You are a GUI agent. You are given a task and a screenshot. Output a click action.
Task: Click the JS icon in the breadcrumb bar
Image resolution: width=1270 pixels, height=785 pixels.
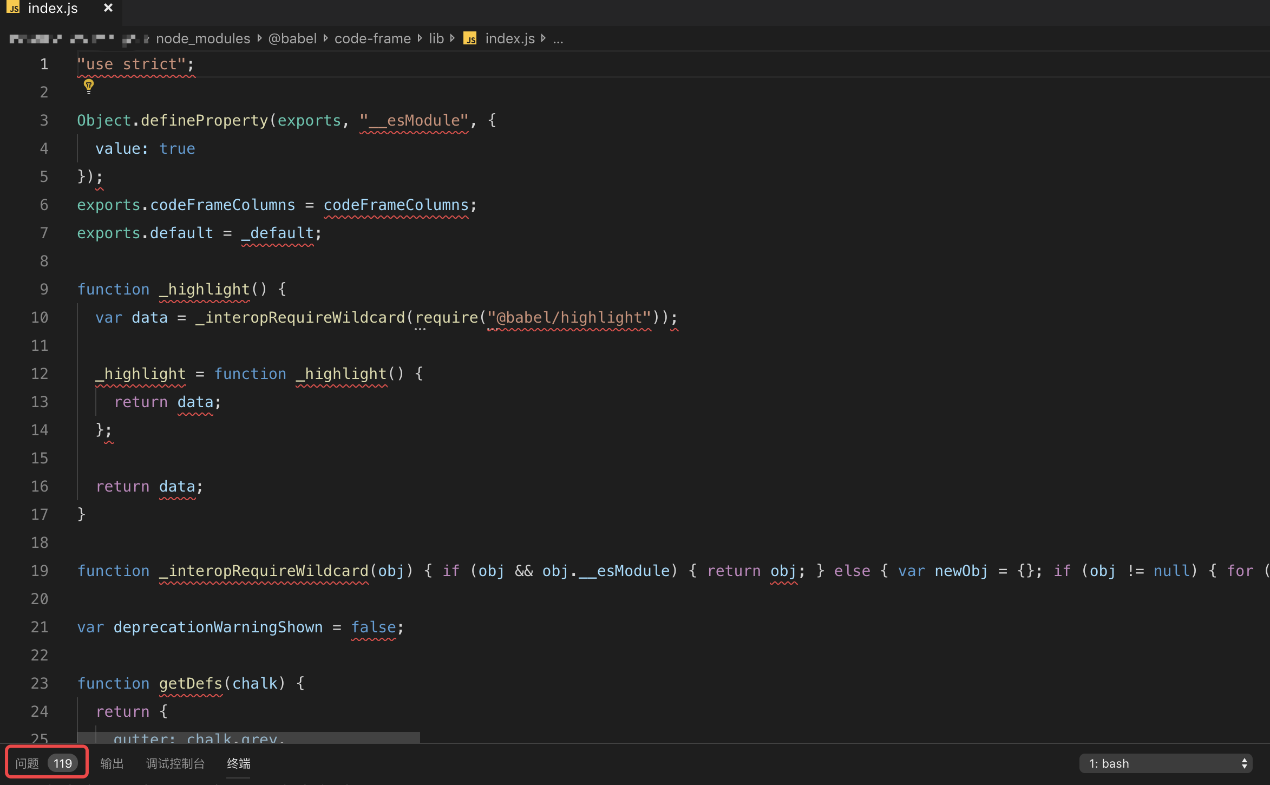(x=470, y=38)
